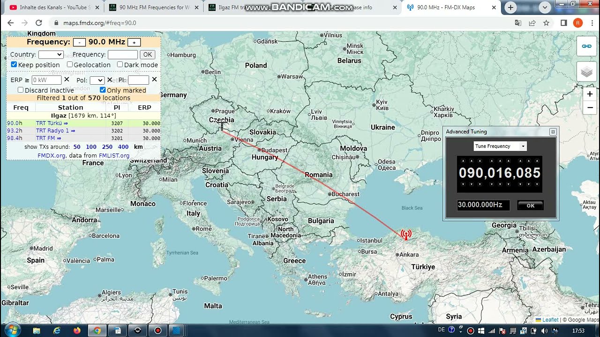600x337 pixels.
Task: Open the TRT Türkü station link
Action: pos(52,123)
